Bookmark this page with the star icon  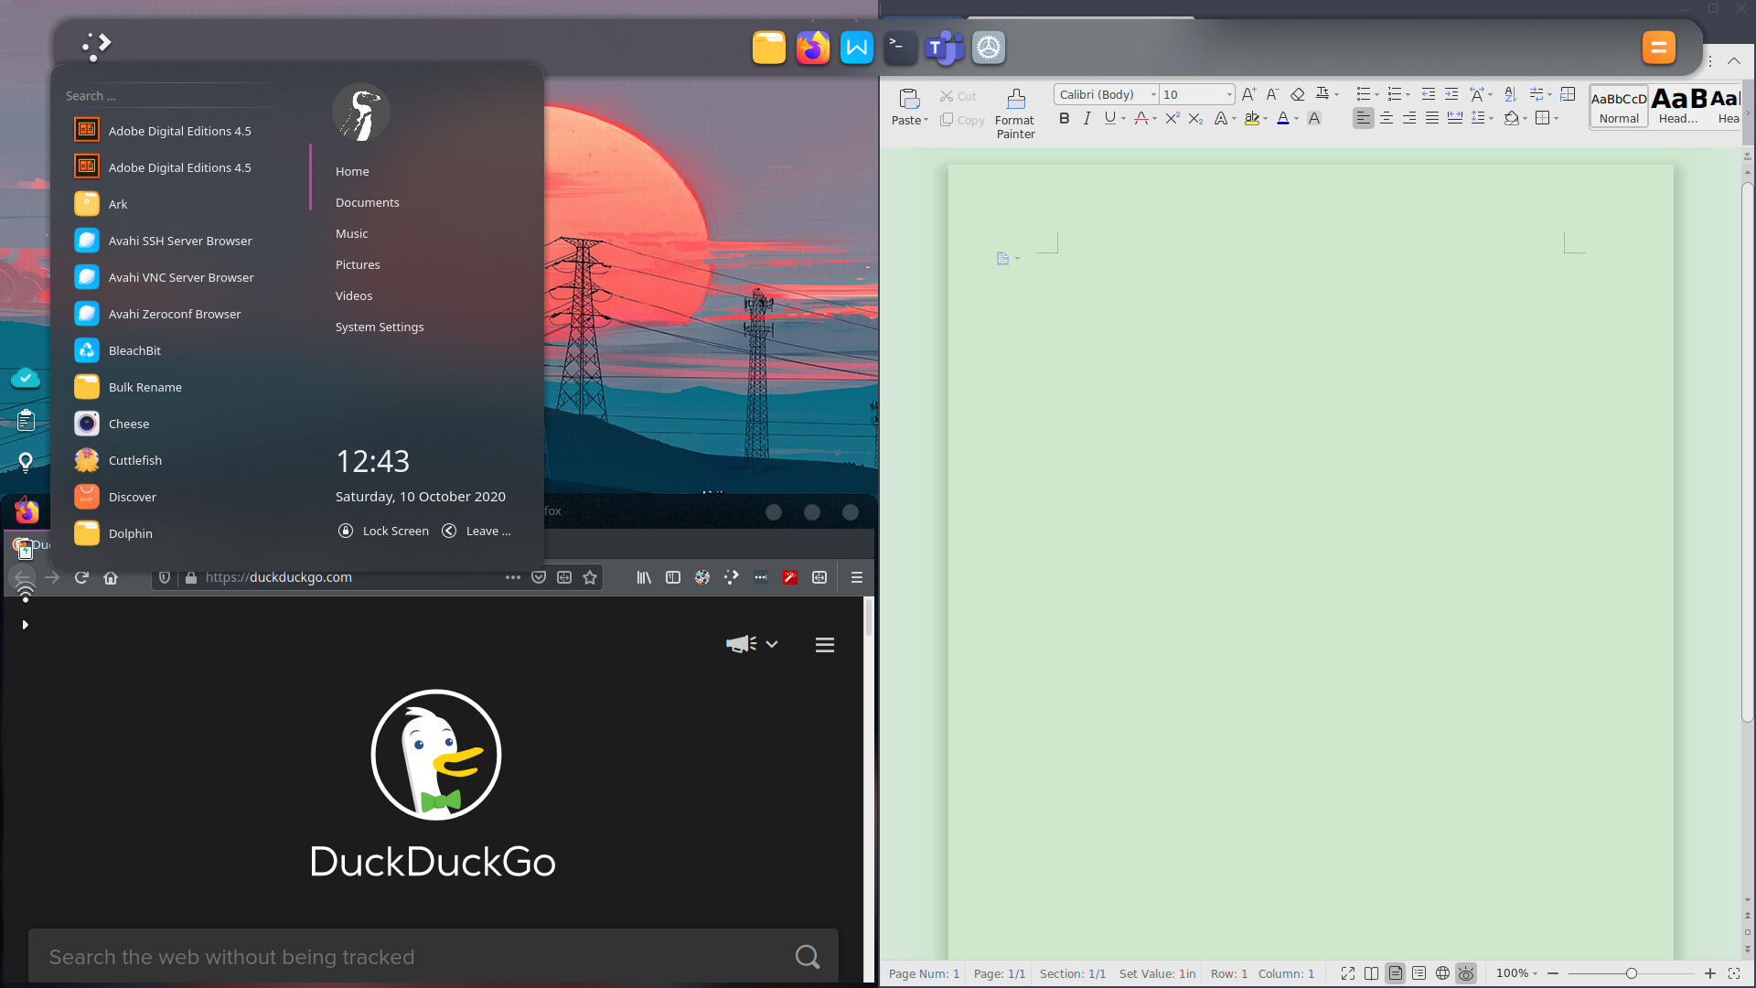(590, 577)
